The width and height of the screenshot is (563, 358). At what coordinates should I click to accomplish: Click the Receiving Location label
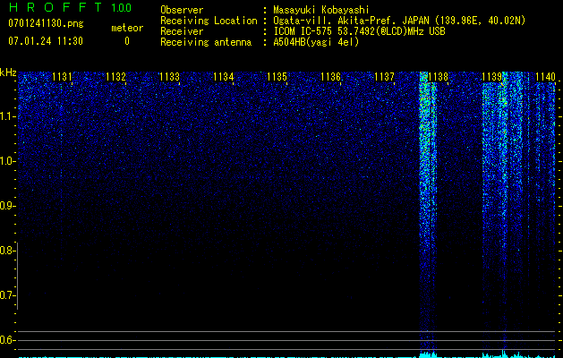(209, 21)
